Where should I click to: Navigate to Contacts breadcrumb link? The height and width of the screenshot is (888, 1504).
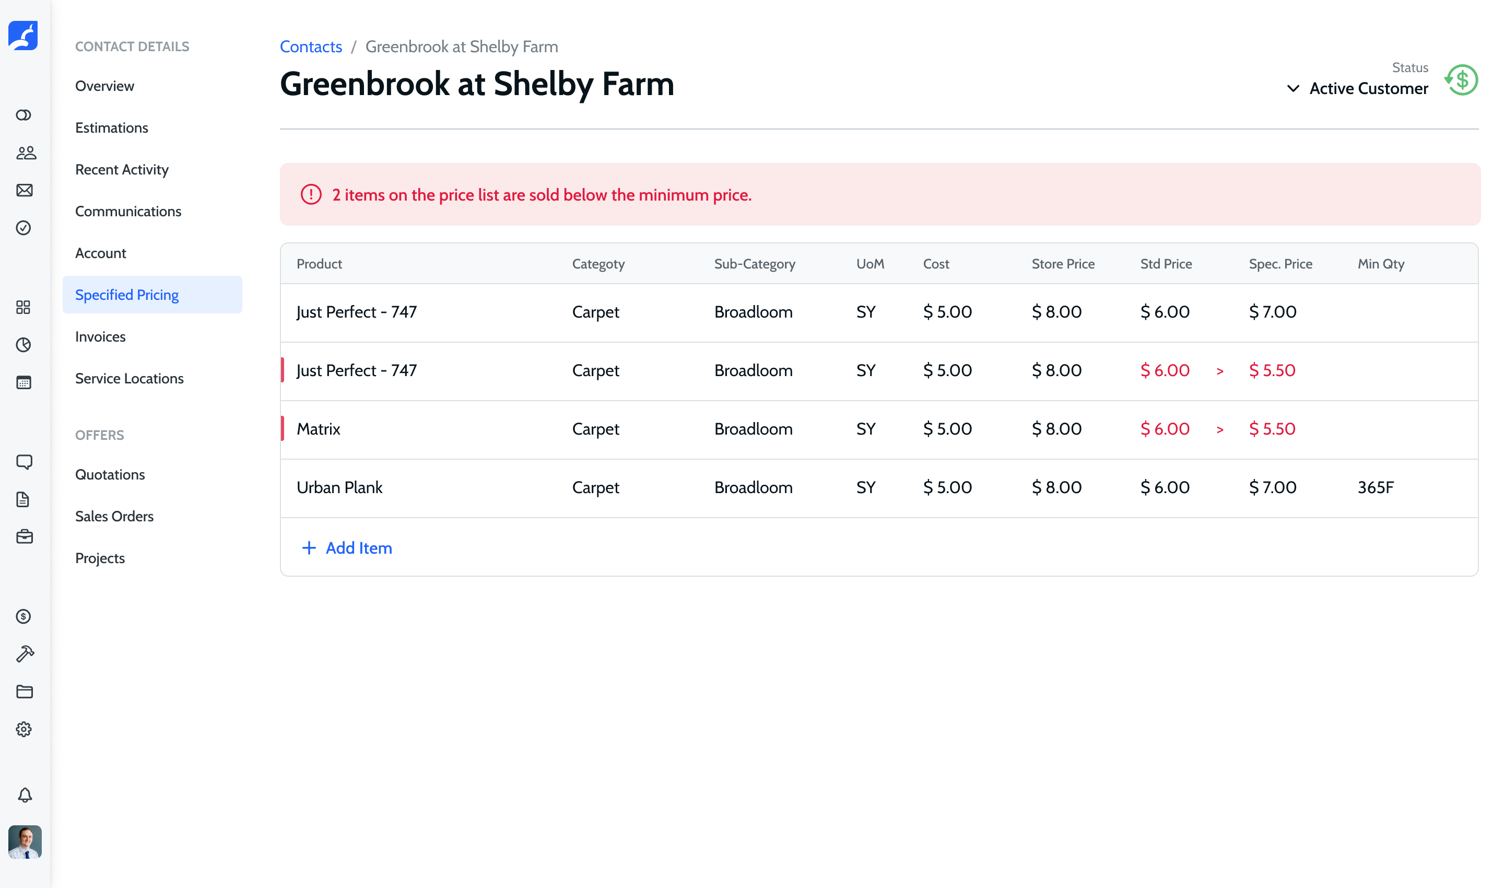[x=311, y=46]
